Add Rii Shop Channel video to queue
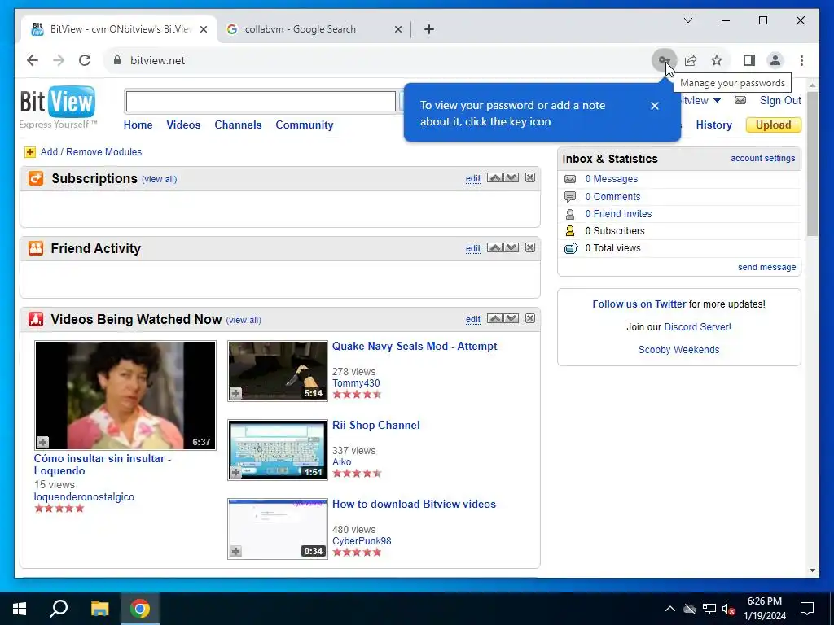Viewport: 834px width, 625px height. pyautogui.click(x=235, y=472)
